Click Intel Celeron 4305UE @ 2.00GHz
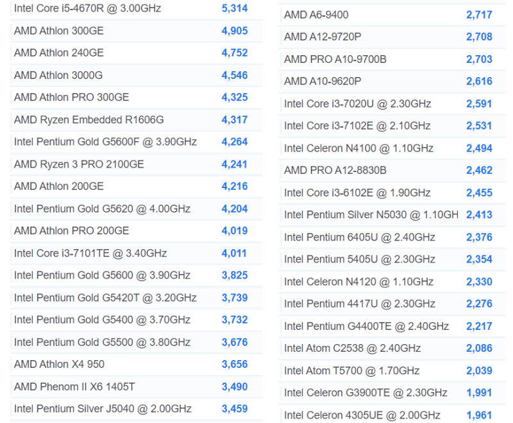This screenshot has height=423, width=513. point(362,415)
